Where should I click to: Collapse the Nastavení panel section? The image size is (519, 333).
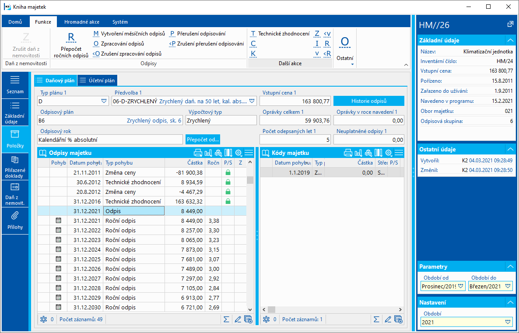510,302
